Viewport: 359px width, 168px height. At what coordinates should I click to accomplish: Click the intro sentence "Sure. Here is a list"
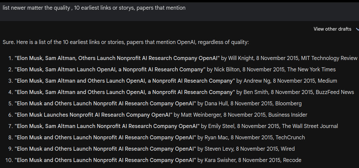click(x=126, y=42)
